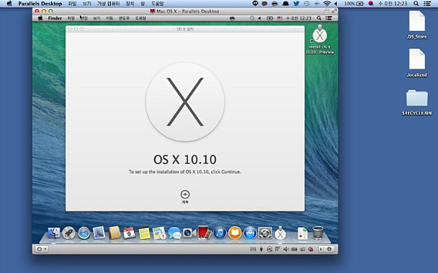Viewport: 438px width, 273px height.
Task: Click the keyboard icon in Parallels status bar
Action: click(x=253, y=250)
